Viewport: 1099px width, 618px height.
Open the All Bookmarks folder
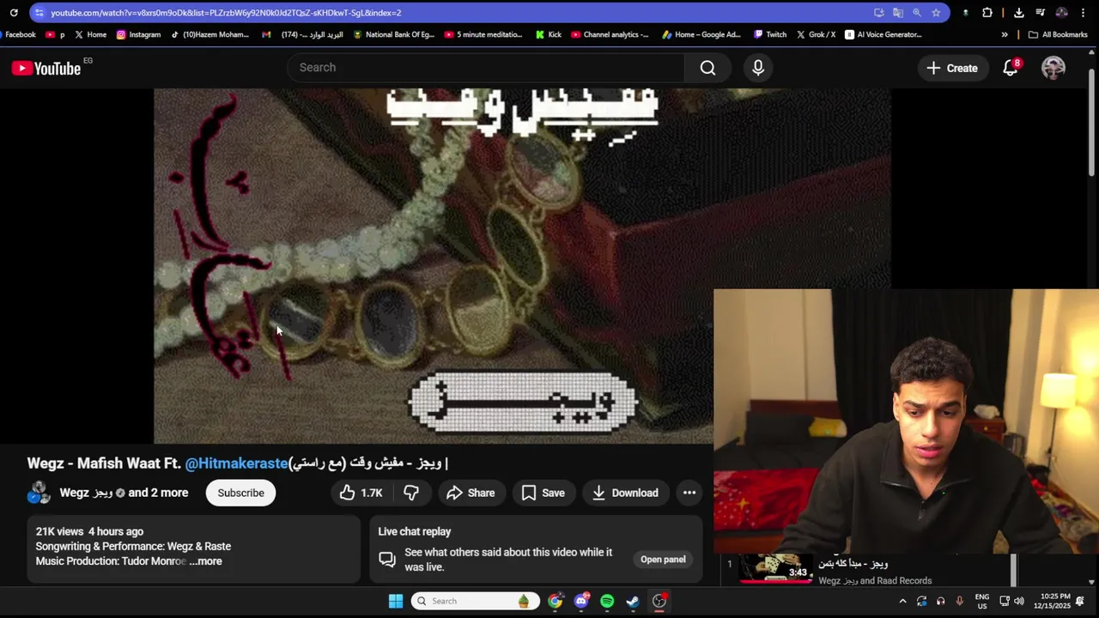click(x=1058, y=34)
